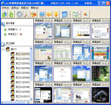Screen dimensions: 111x105
Task: Select 员工4 (23104) in the tree
Action: (x=23, y=68)
